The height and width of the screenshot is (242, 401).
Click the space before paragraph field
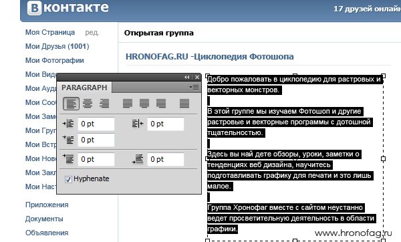pos(96,159)
